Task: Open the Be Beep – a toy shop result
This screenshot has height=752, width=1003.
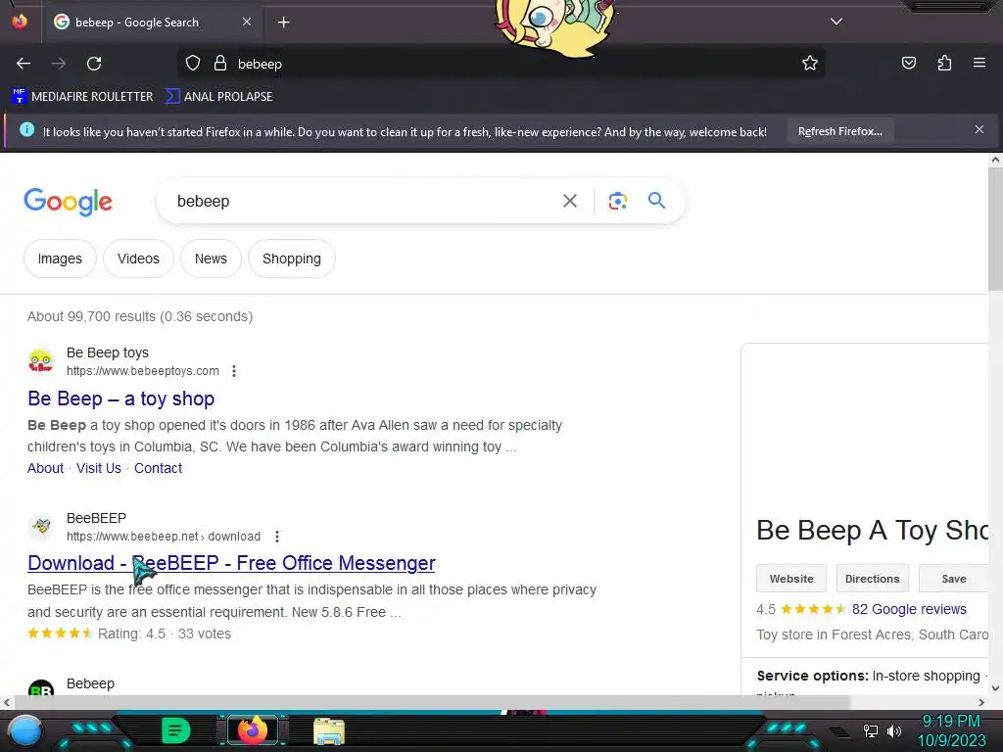Action: click(120, 399)
